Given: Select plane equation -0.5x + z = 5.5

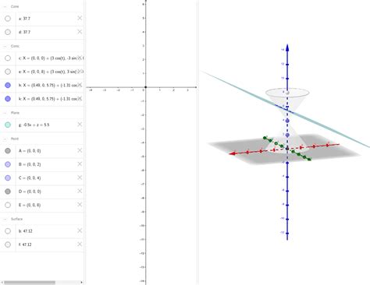Looking at the screenshot, I should [36, 125].
